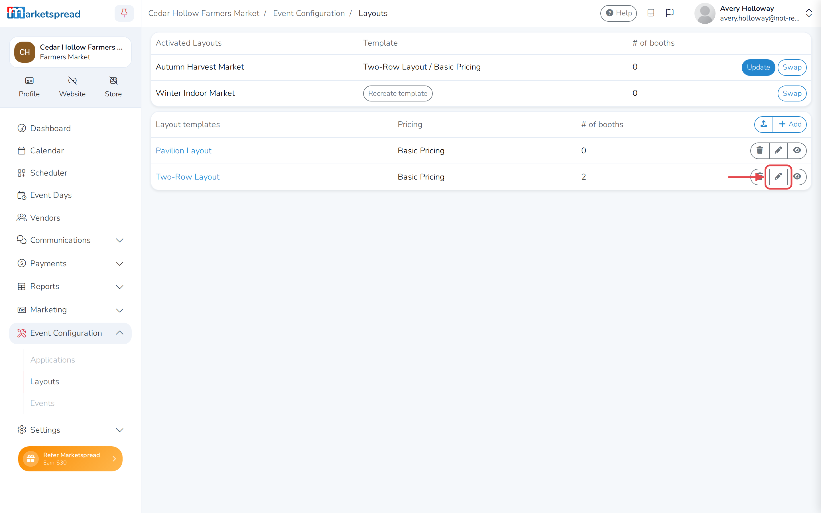This screenshot has height=513, width=821.
Task: Click Swap for Autumn Harvest Market
Action: click(792, 67)
